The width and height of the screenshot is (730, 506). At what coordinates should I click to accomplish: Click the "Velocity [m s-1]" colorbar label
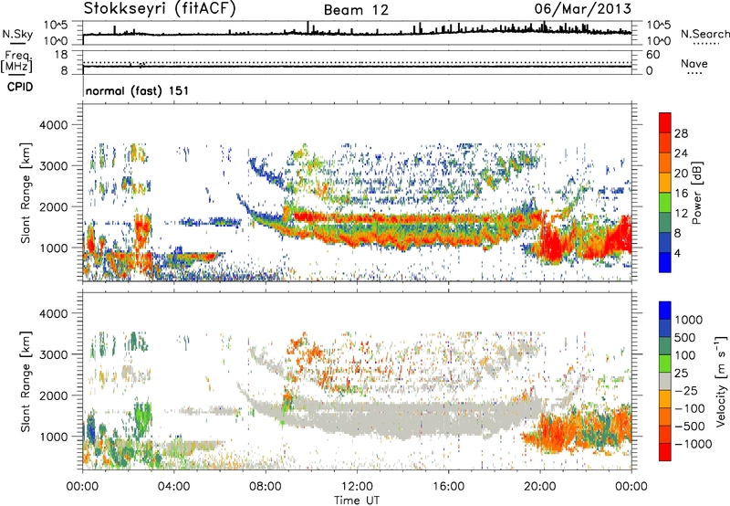(x=721, y=381)
